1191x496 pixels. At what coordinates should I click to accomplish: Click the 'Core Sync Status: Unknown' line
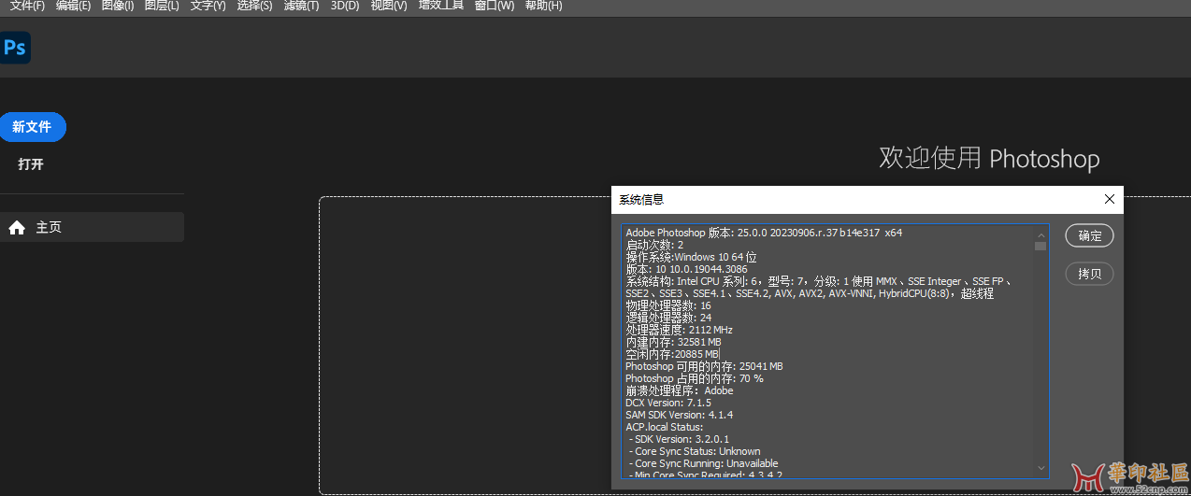tap(695, 451)
